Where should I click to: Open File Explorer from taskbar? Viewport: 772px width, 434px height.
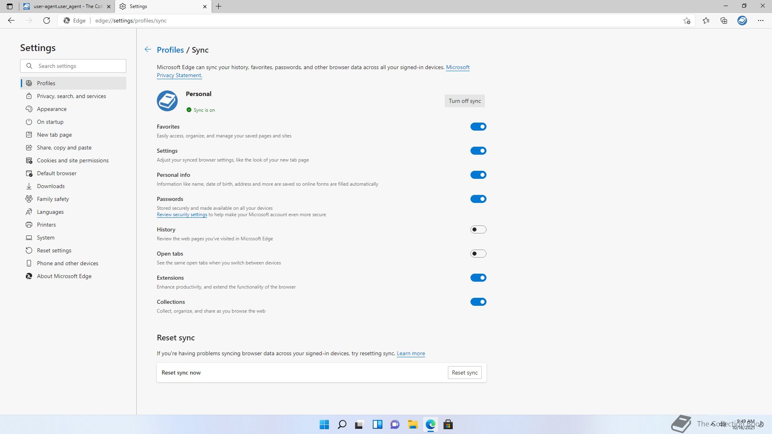coord(413,424)
